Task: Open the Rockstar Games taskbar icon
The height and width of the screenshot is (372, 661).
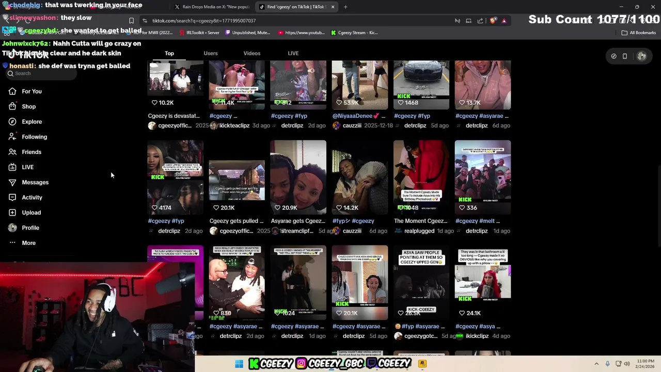Action: click(x=422, y=364)
